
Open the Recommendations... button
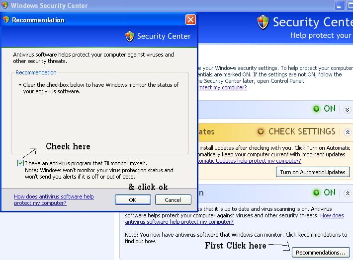click(x=320, y=253)
